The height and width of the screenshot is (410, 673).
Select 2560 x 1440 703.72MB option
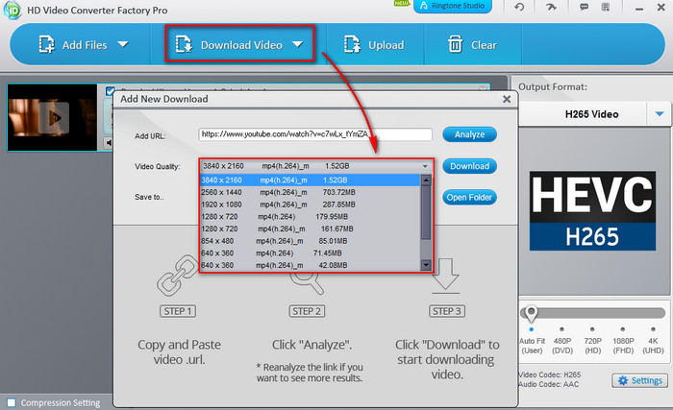[311, 192]
